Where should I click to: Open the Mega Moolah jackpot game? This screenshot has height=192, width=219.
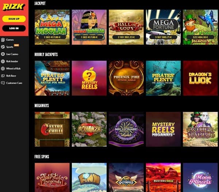[52, 27]
